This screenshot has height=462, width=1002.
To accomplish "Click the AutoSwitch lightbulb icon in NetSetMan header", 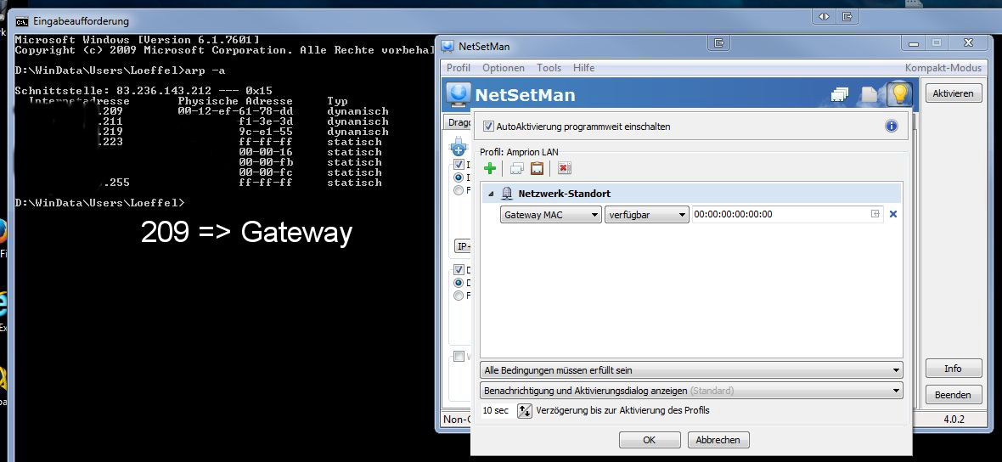I will pos(899,94).
